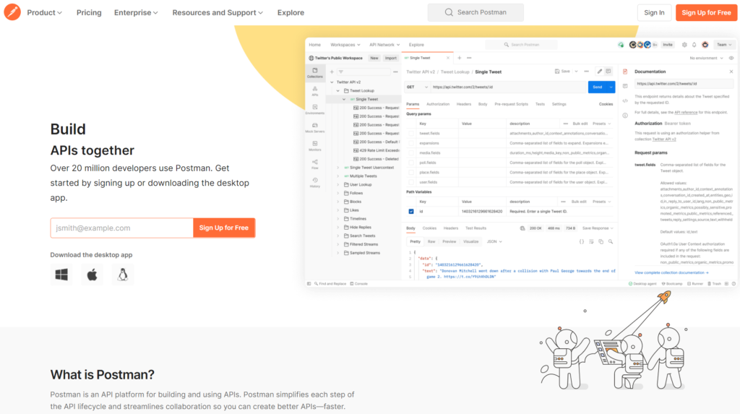
Task: Click the red documentation icon in right sidebar
Action: [625, 72]
